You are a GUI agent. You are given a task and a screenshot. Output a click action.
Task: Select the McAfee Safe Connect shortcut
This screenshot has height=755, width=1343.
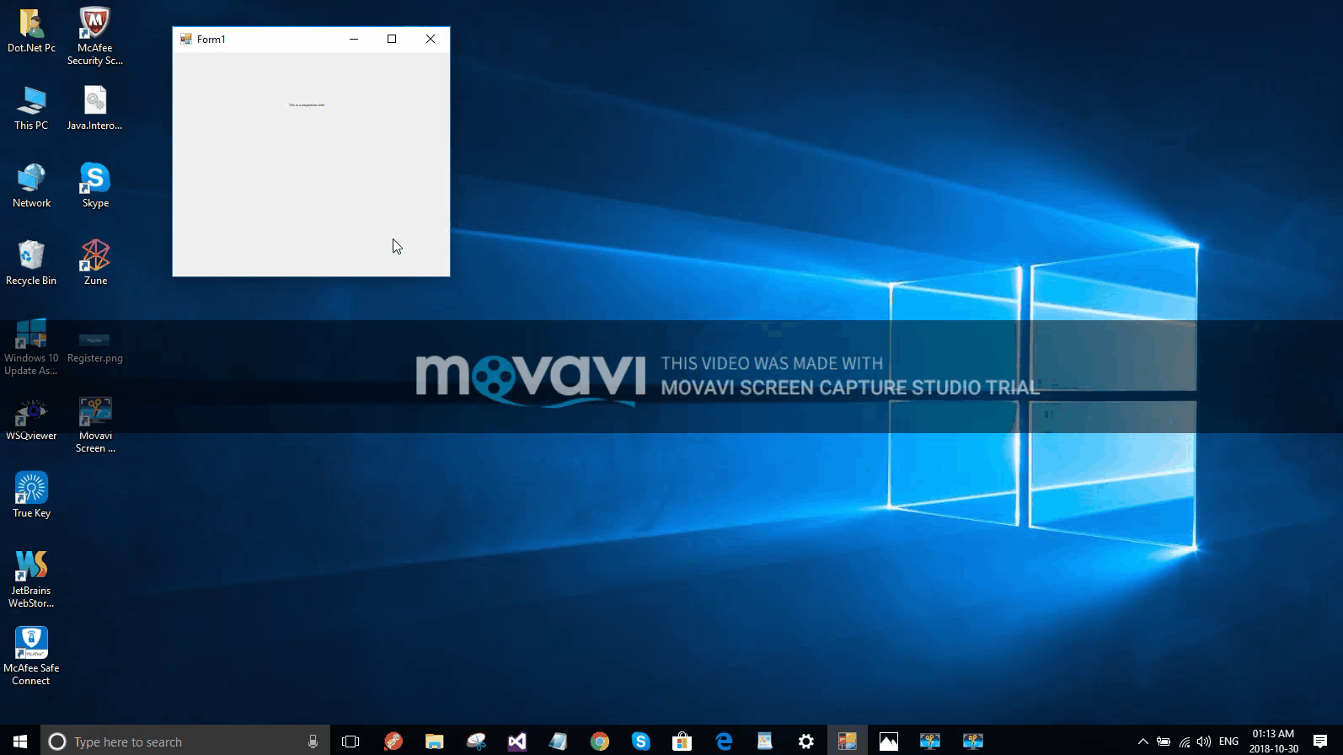(x=31, y=656)
